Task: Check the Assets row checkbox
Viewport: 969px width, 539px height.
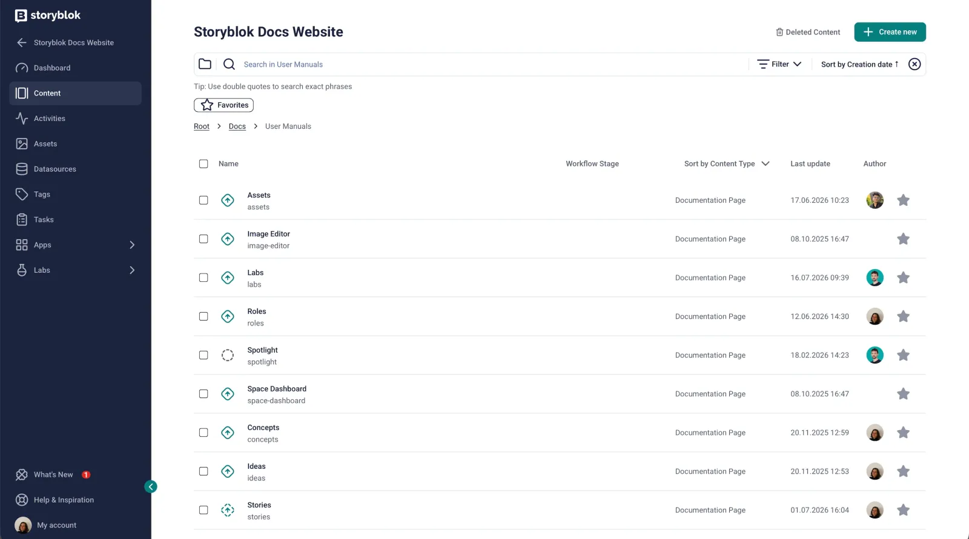Action: (x=203, y=200)
